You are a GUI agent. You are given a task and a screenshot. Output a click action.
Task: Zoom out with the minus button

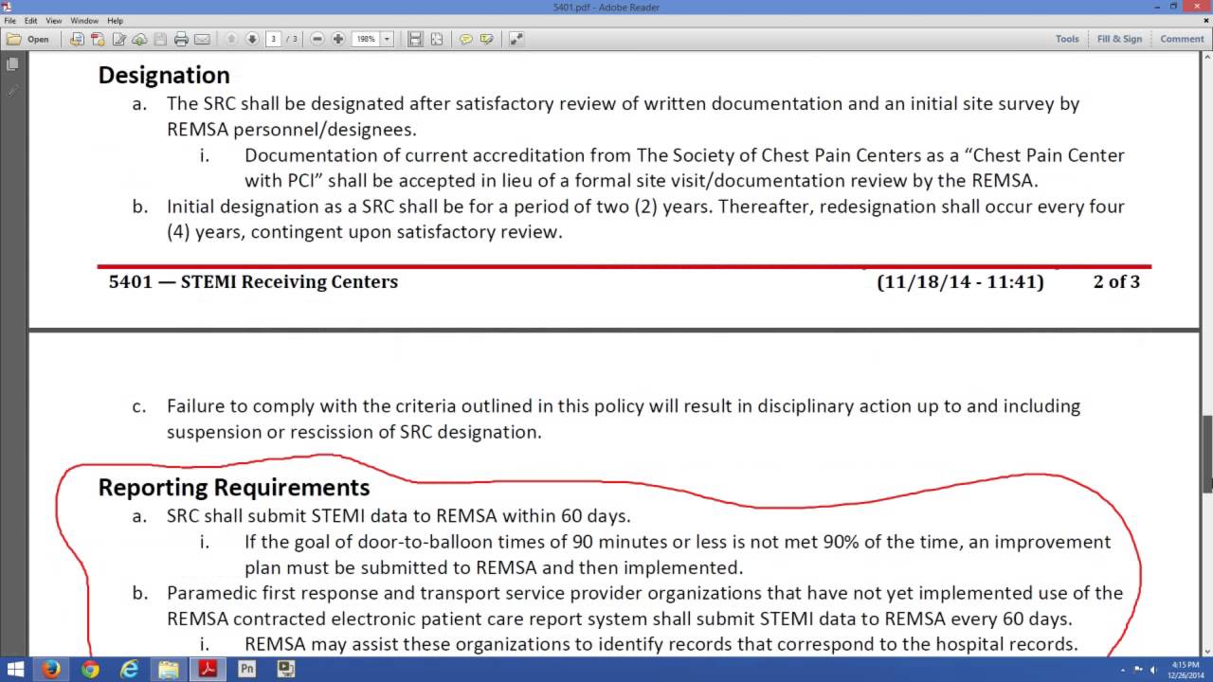pos(317,39)
